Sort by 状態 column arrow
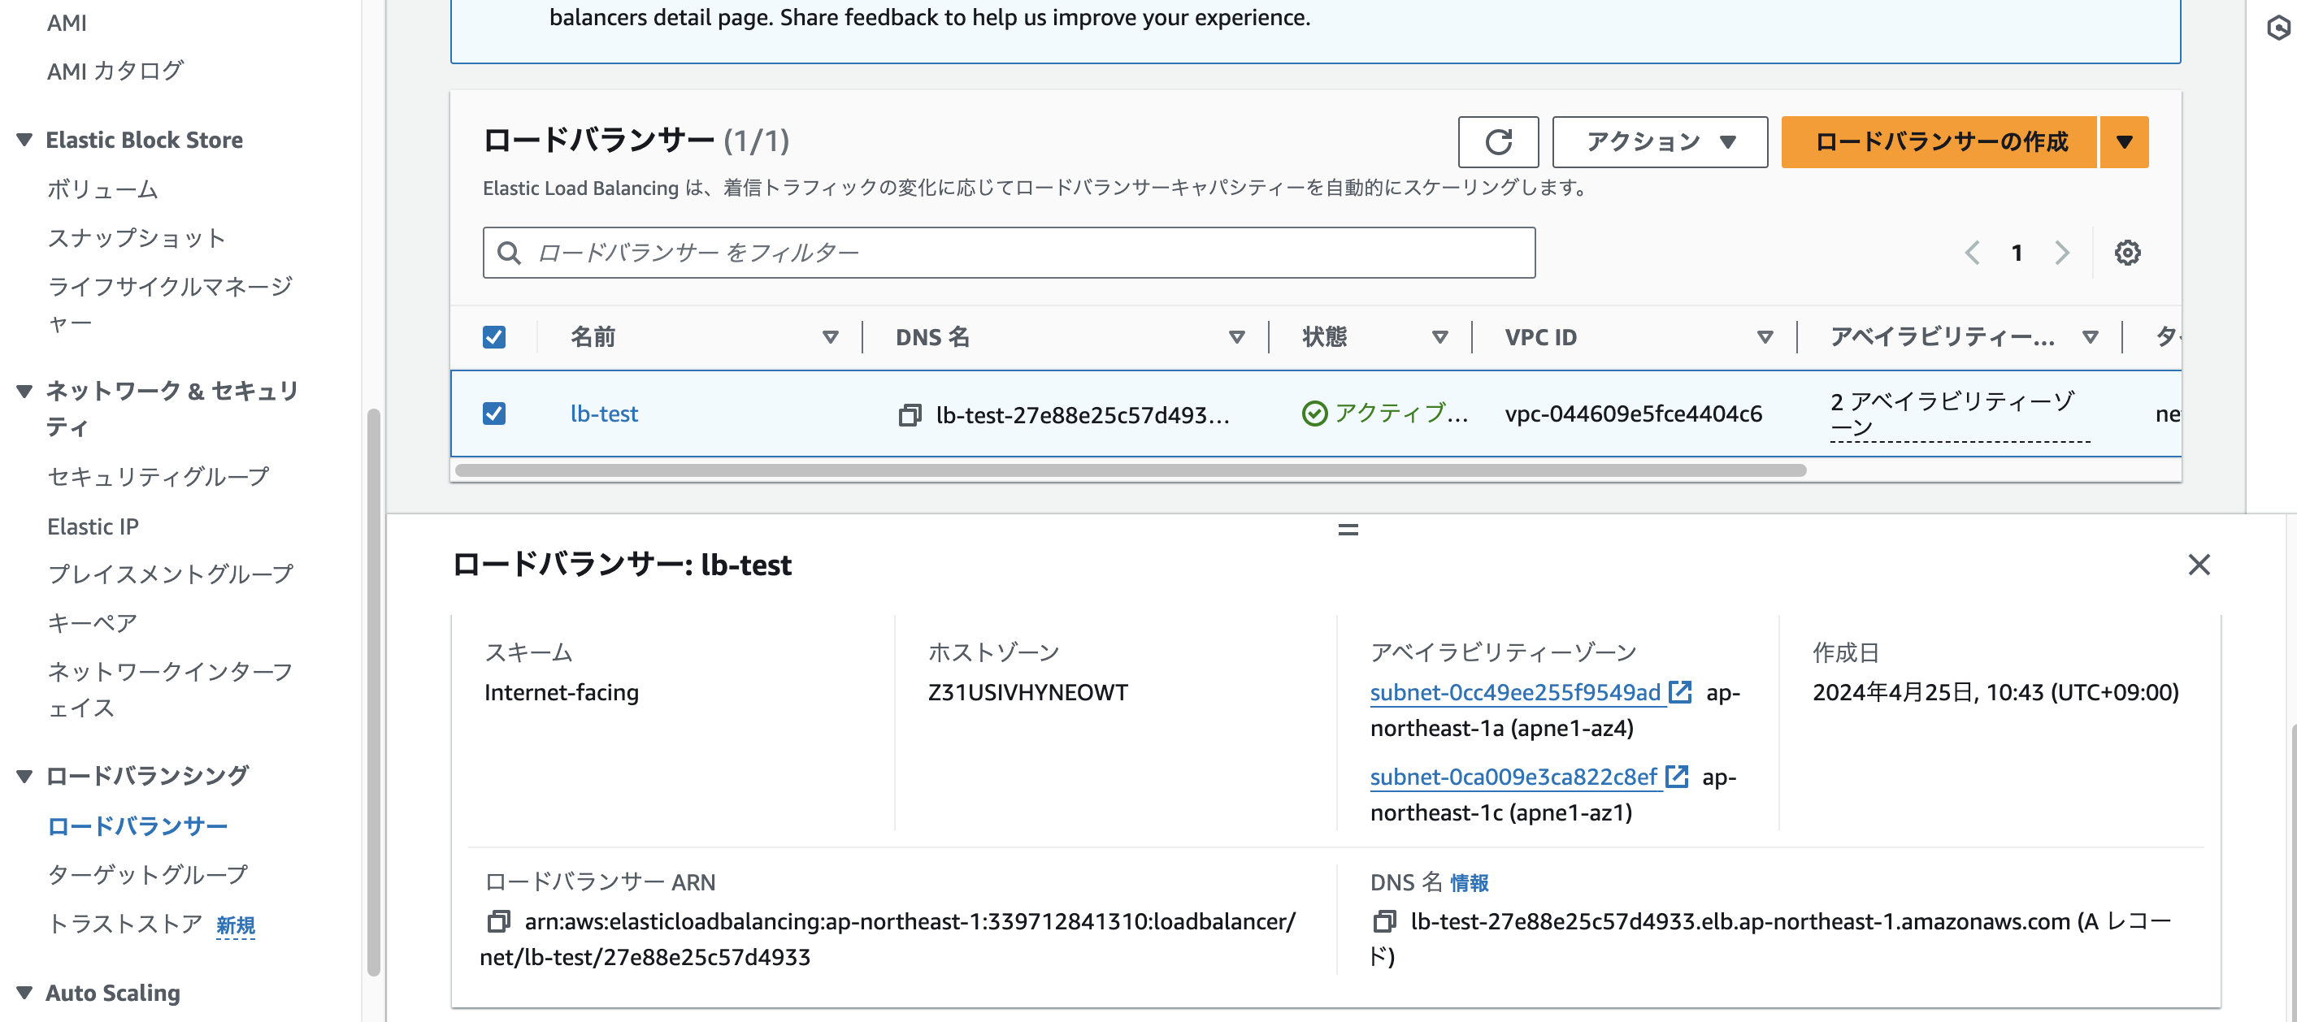 (1439, 337)
